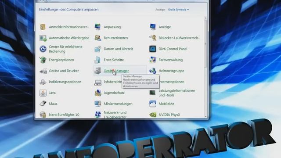Screen dimensions: 281x158
Task: Open the Große Symbole view dropdown
Action: point(178,10)
